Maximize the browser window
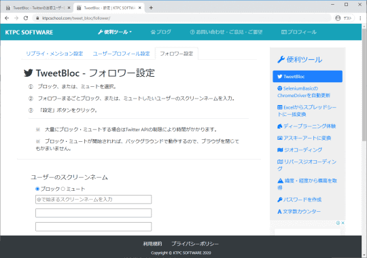367x258 pixels. [347, 5]
